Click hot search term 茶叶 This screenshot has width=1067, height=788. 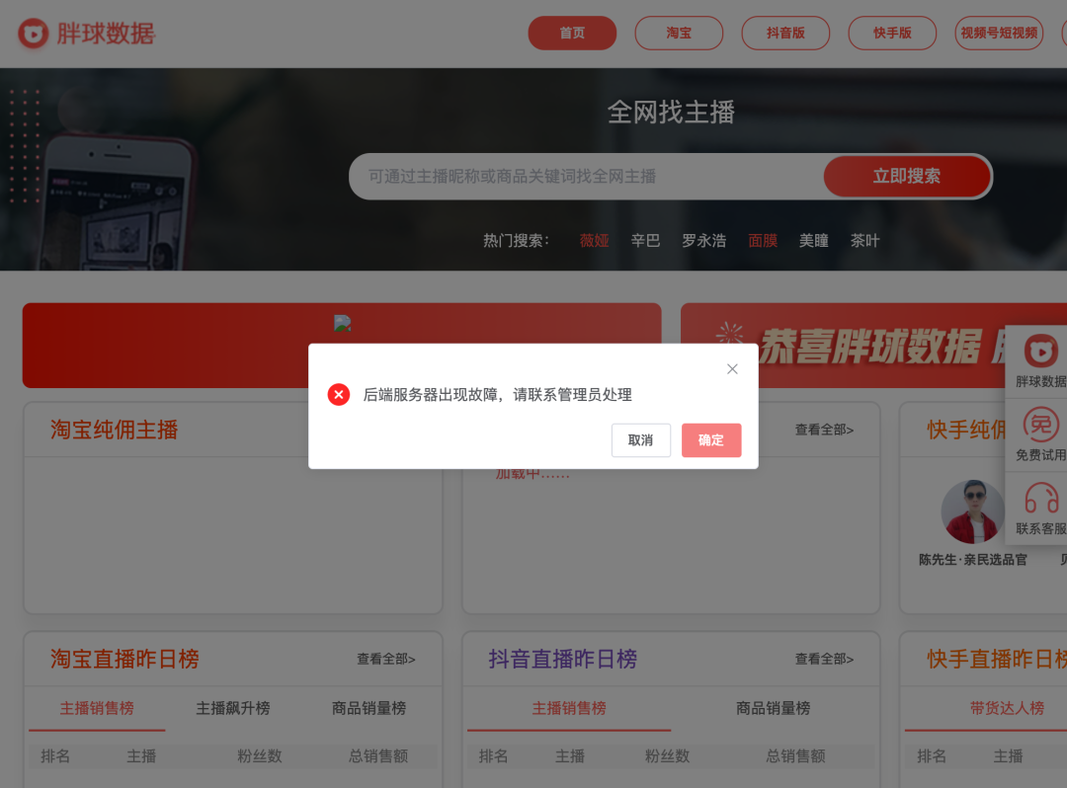pyautogui.click(x=864, y=241)
